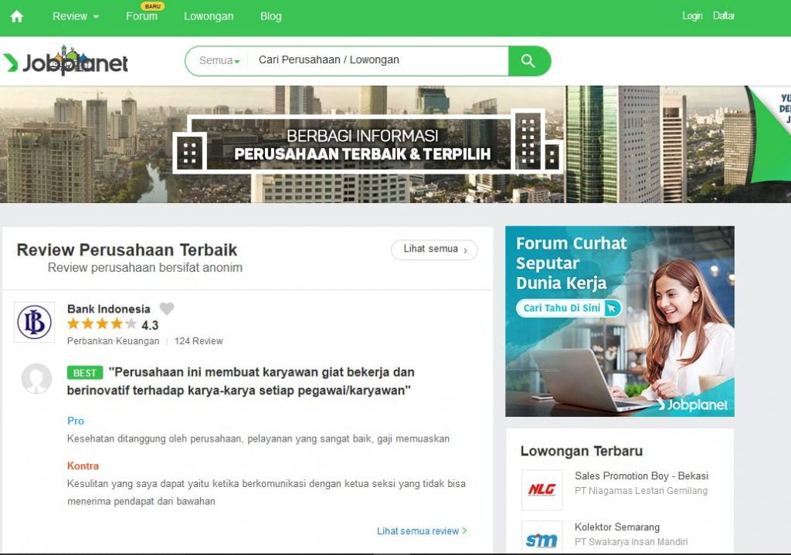Go to the home icon in navbar
This screenshot has width=791, height=555.
click(17, 17)
